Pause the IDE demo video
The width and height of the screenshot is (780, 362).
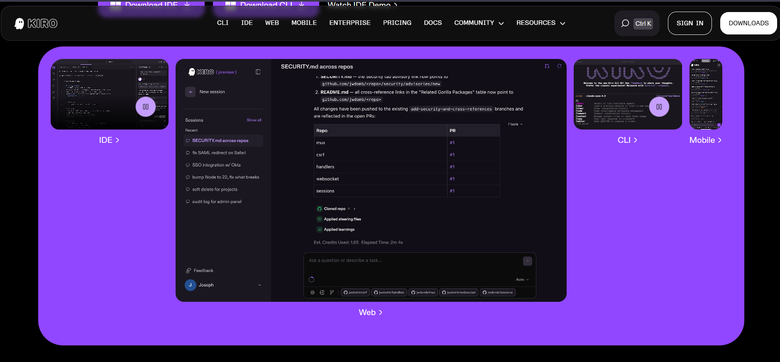[146, 107]
